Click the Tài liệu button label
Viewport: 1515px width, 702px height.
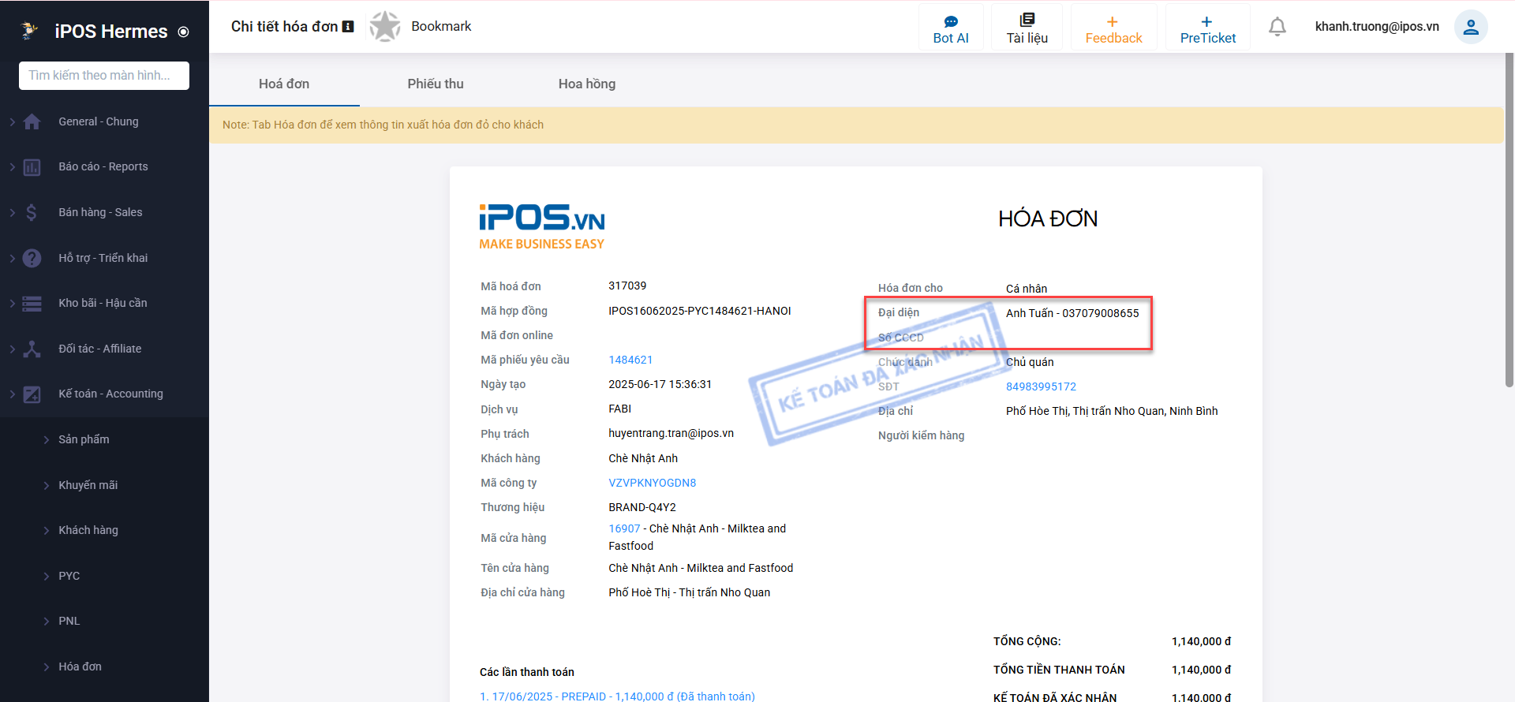[x=1027, y=38]
